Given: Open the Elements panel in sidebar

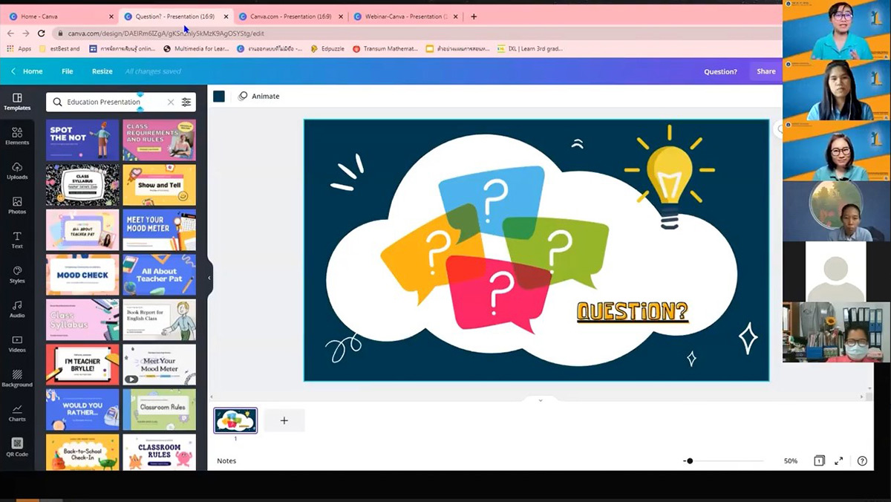Looking at the screenshot, I should [x=17, y=135].
